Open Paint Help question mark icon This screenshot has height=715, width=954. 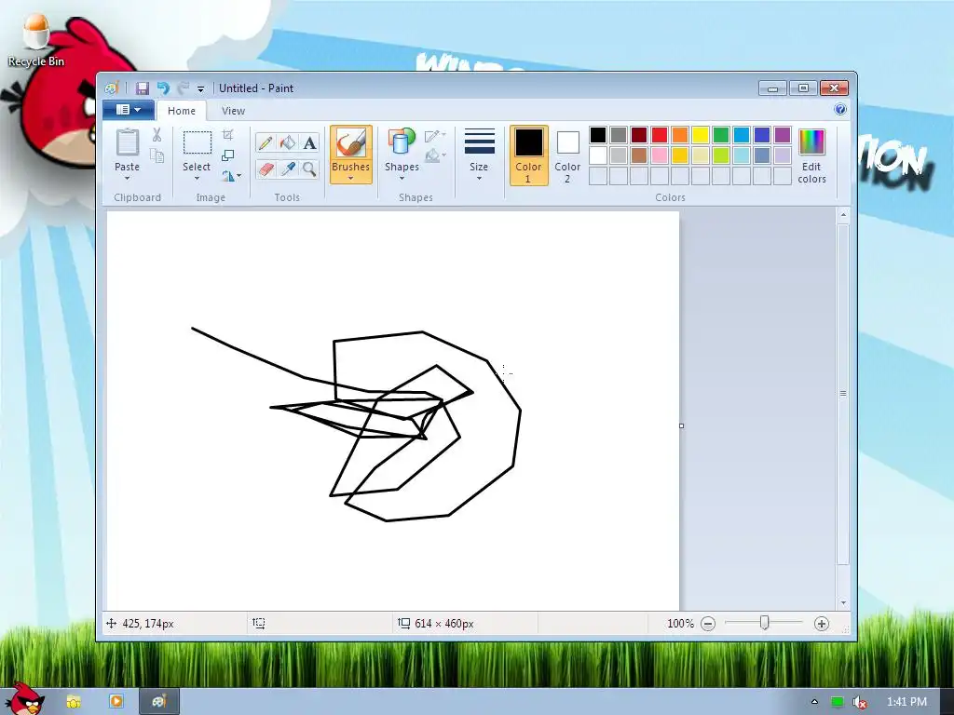click(x=840, y=110)
